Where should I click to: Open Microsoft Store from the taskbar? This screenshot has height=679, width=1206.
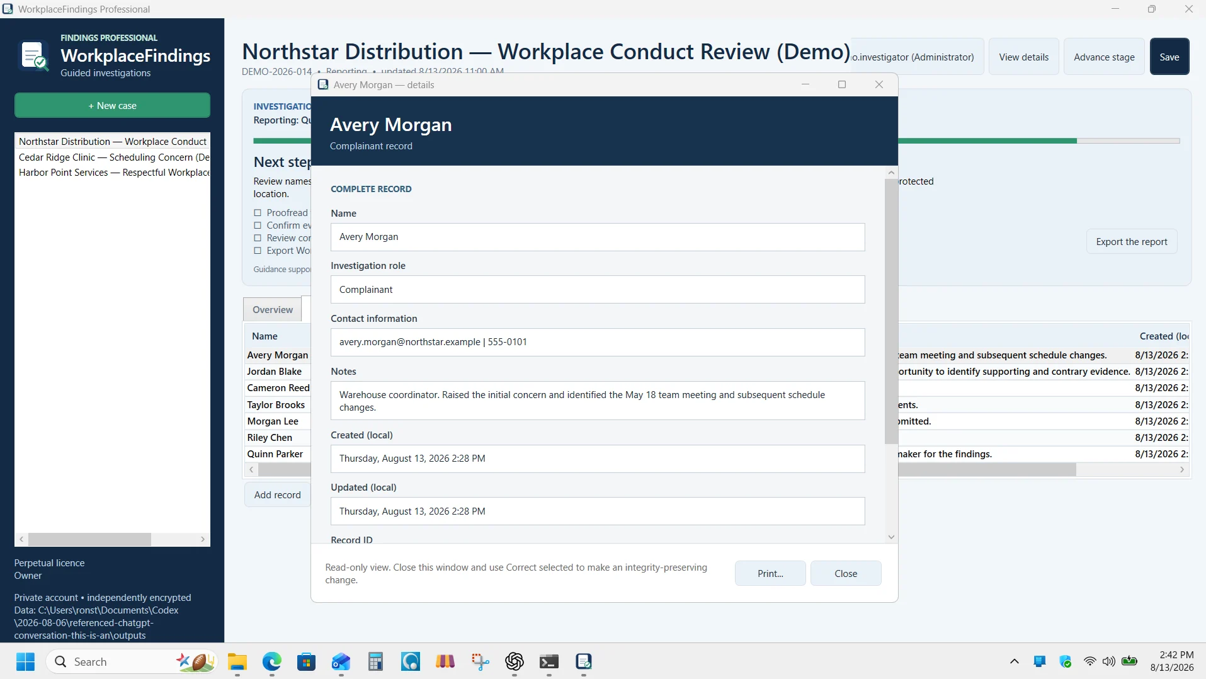tap(307, 661)
